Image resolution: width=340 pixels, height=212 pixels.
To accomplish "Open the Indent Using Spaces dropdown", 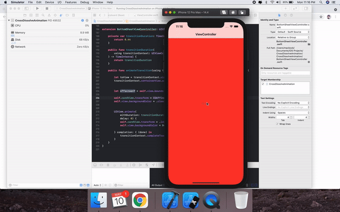I will tap(293, 113).
